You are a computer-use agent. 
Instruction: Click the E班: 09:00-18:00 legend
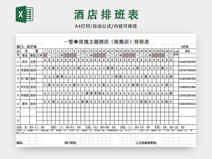(x=170, y=127)
